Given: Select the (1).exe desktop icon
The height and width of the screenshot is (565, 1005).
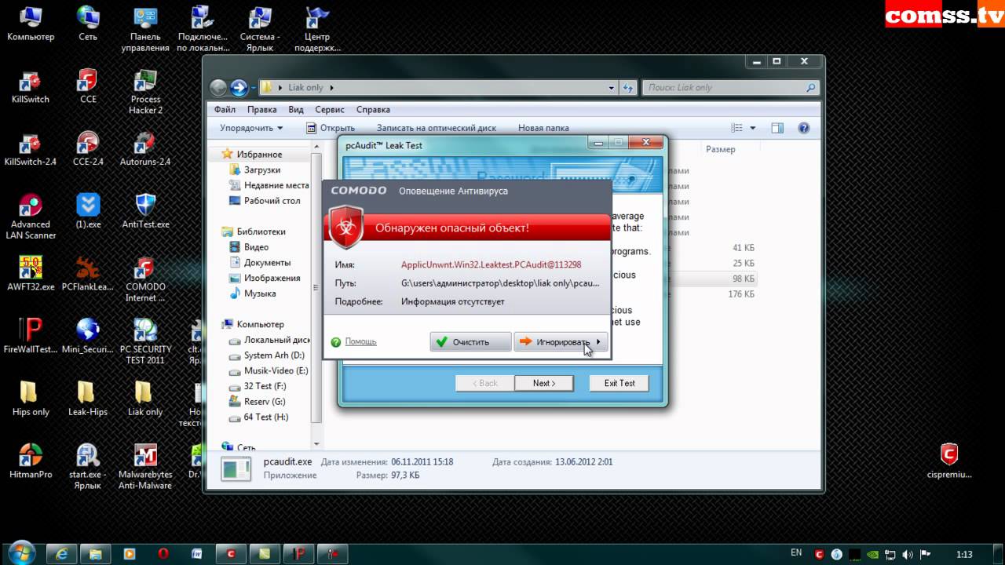Looking at the screenshot, I should click(x=87, y=211).
